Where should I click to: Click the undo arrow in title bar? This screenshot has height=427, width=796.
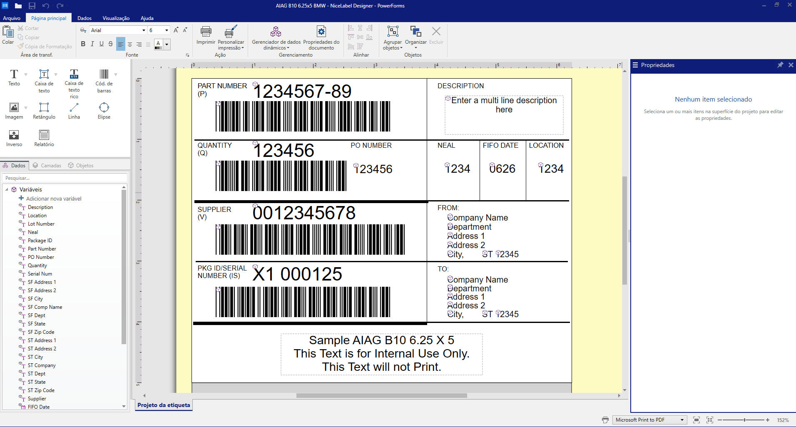point(46,6)
